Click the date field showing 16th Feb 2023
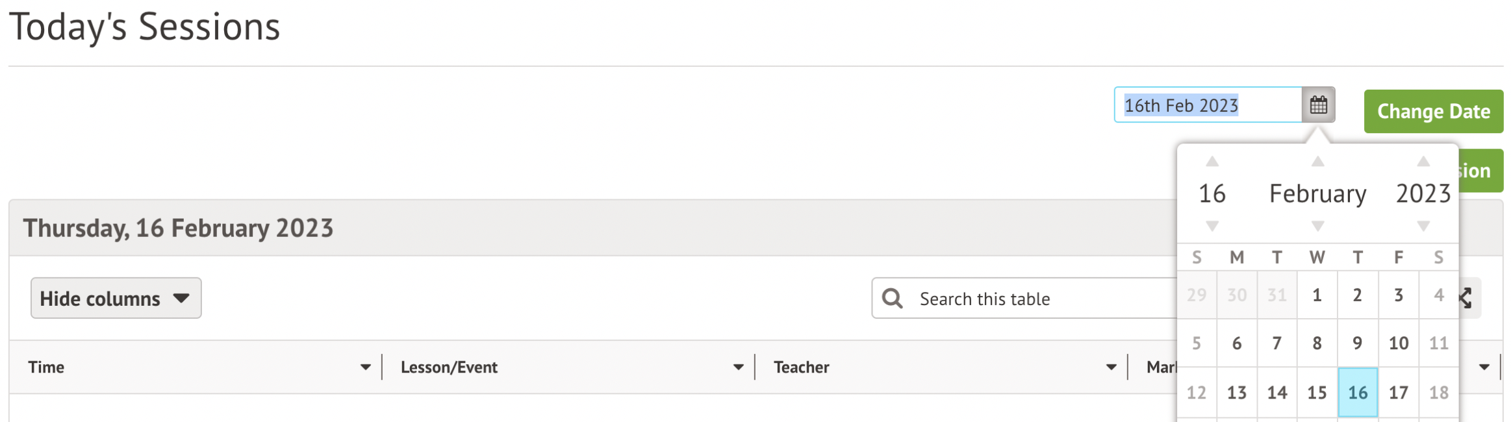The width and height of the screenshot is (1511, 422). pos(1207,105)
